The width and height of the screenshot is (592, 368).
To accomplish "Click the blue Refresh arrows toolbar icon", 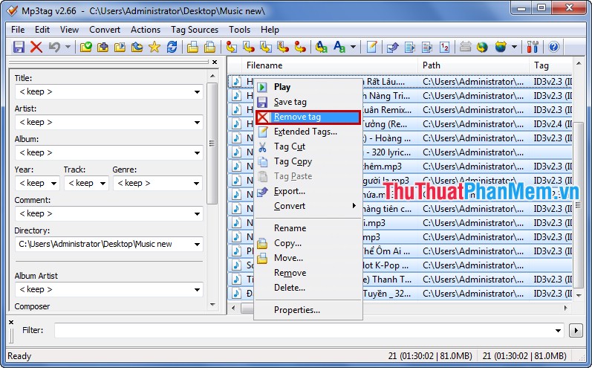I will tap(172, 47).
